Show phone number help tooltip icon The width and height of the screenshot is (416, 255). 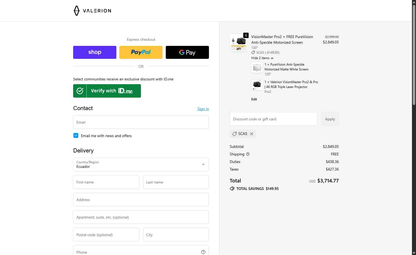(x=203, y=252)
